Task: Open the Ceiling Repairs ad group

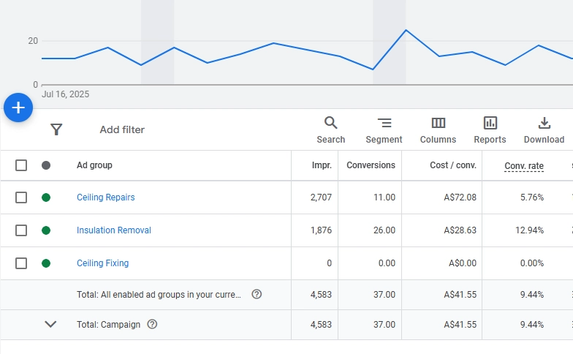Action: click(106, 197)
